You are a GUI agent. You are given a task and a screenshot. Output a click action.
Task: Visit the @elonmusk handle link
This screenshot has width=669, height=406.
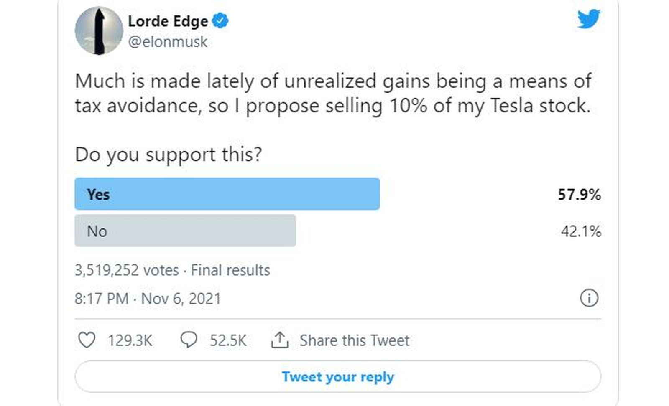point(168,42)
